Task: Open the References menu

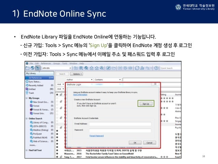Action: 46,63
